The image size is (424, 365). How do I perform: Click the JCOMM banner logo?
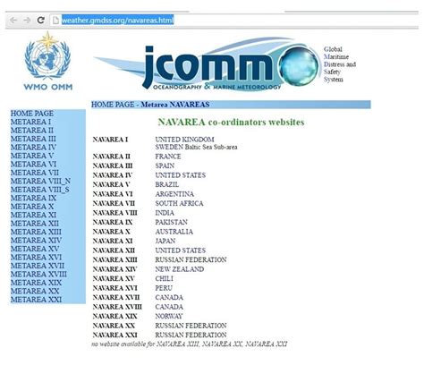(x=207, y=64)
